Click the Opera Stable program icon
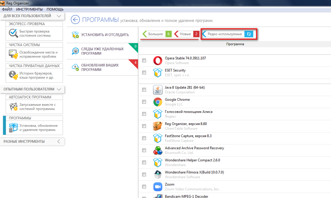Screen dimensions: 331x198 pos(157,61)
